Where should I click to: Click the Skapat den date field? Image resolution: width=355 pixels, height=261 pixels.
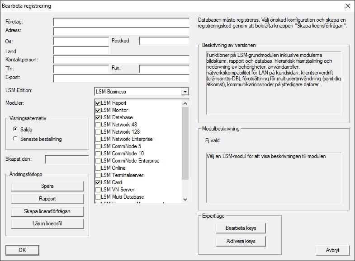coord(67,159)
